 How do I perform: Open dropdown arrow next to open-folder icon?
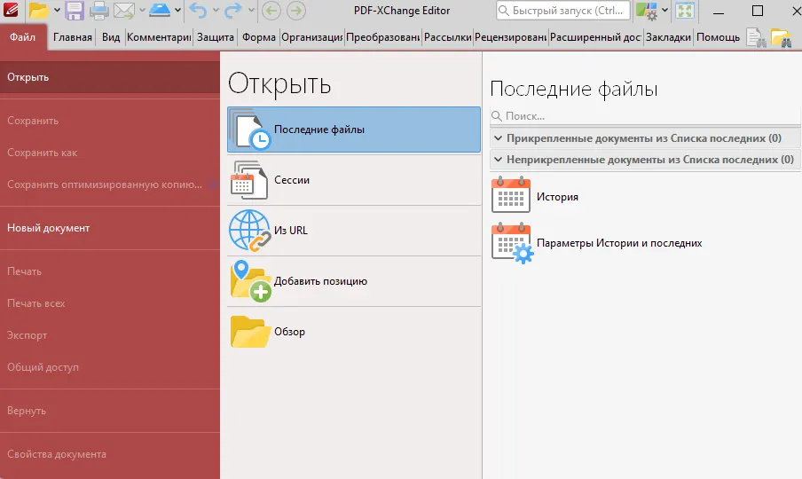57,11
